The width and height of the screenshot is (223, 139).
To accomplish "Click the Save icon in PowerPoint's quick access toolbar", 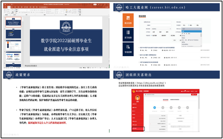I will click(6, 4).
